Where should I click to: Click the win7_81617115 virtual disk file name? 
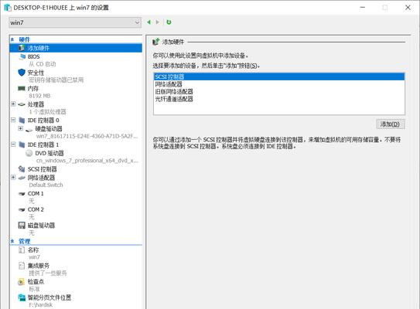tap(87, 136)
